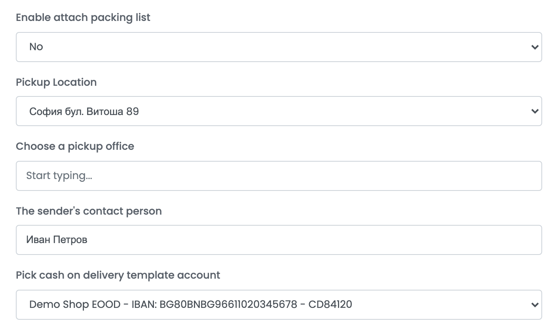Click the chevron arrow of Pickup Location select
The image size is (558, 332).
[x=535, y=111]
